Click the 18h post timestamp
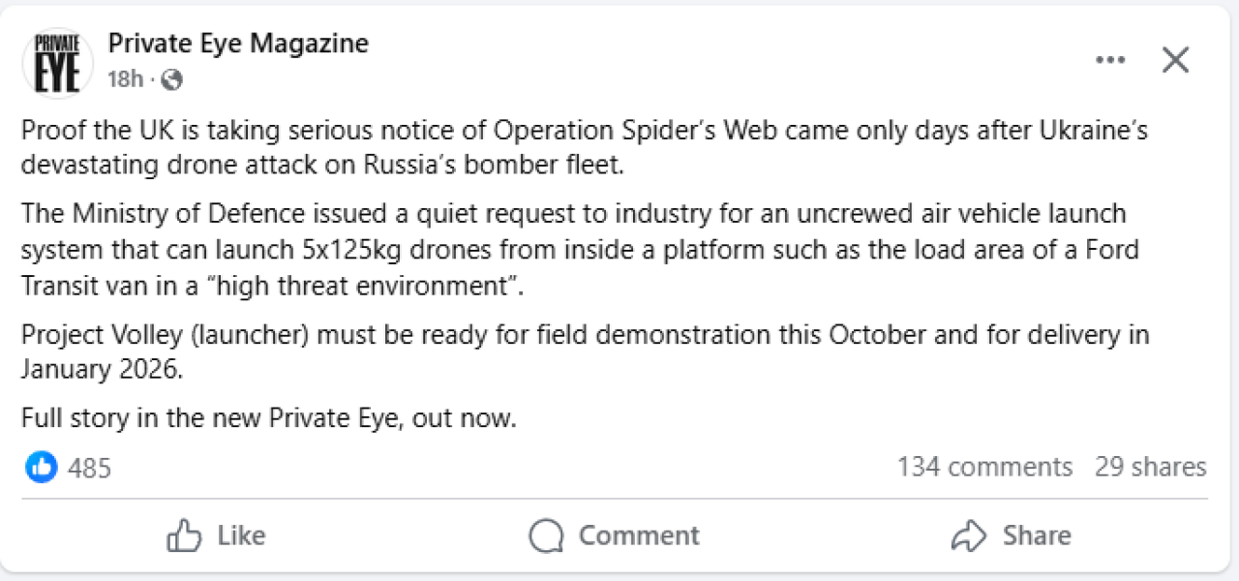This screenshot has width=1239, height=581. pos(125,79)
